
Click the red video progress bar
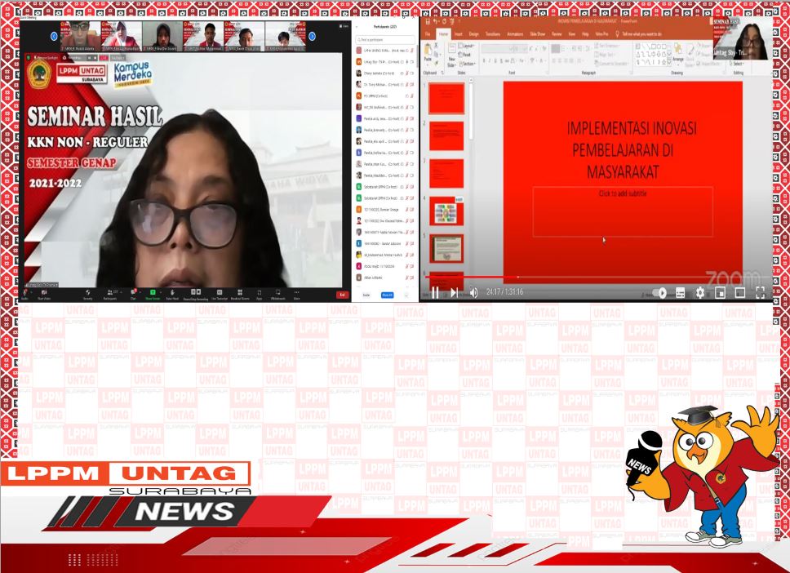click(x=472, y=278)
